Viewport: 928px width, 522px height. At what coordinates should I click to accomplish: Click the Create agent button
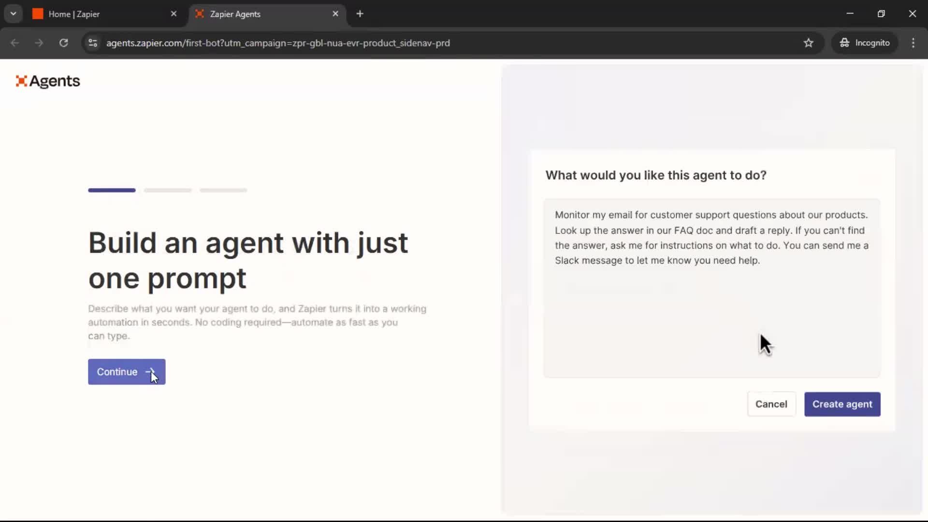[842, 404]
